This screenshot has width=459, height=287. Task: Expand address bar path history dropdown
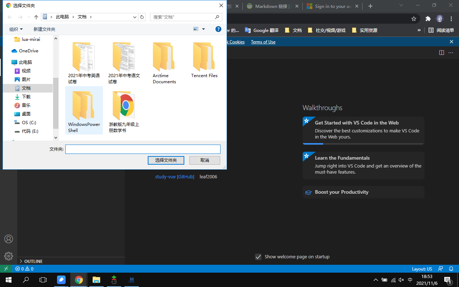coord(135,17)
